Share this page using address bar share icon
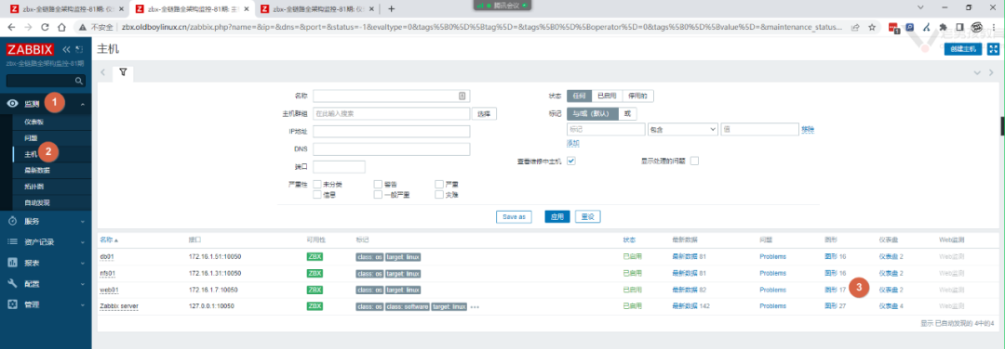1005x349 pixels. click(x=855, y=28)
